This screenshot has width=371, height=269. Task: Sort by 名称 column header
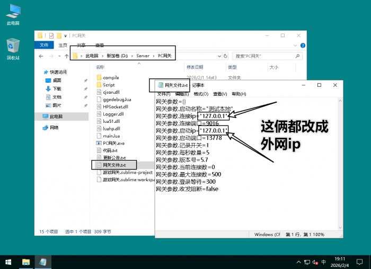tap(100, 67)
